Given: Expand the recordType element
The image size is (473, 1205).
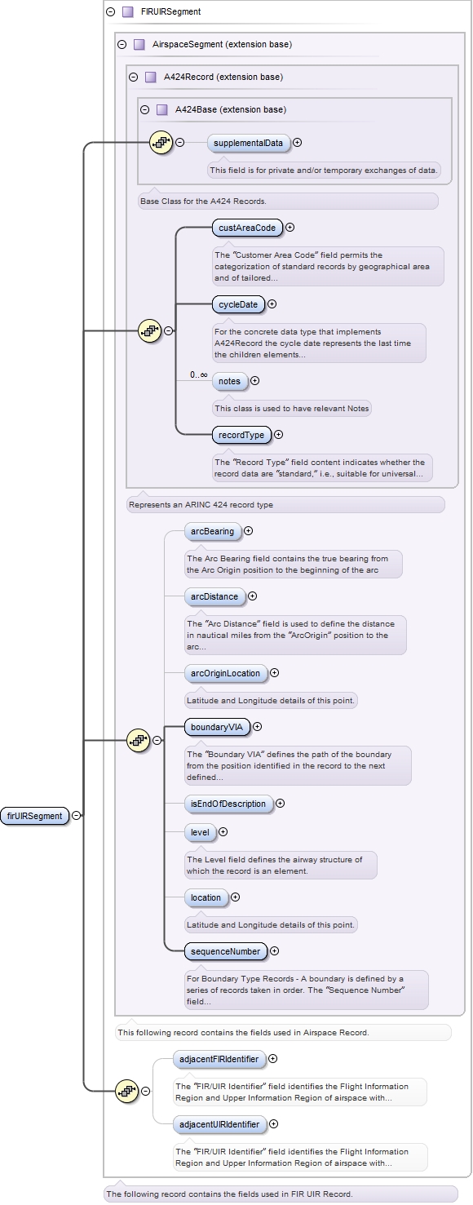Looking at the screenshot, I should pyautogui.click(x=278, y=436).
